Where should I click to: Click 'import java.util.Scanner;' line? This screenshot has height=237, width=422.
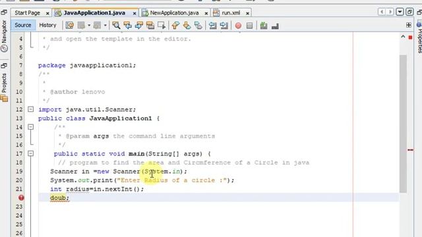87,110
